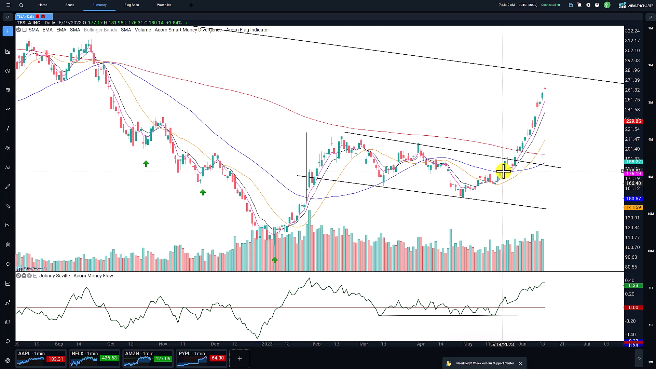Select the 1M timeframe button
The image size is (656, 369).
tap(651, 28)
